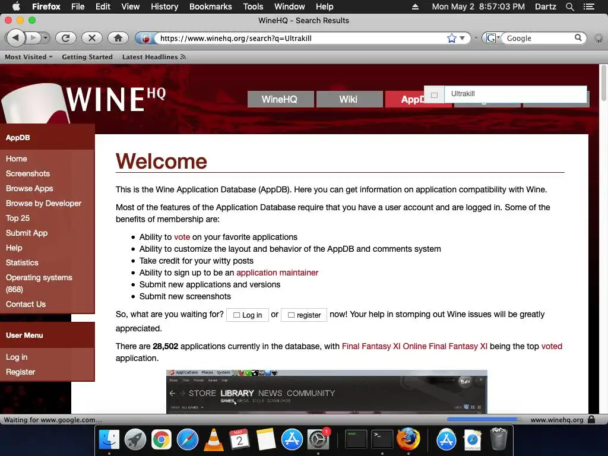This screenshot has height=456, width=608.
Task: Open the Getting Started bookmark
Action: (x=87, y=57)
